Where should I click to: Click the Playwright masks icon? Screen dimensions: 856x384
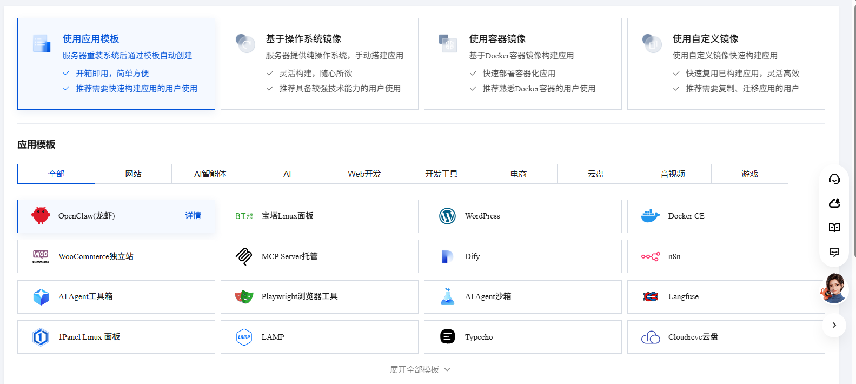(244, 296)
